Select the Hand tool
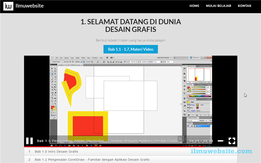The width and height of the screenshot is (261, 163). 52,104
